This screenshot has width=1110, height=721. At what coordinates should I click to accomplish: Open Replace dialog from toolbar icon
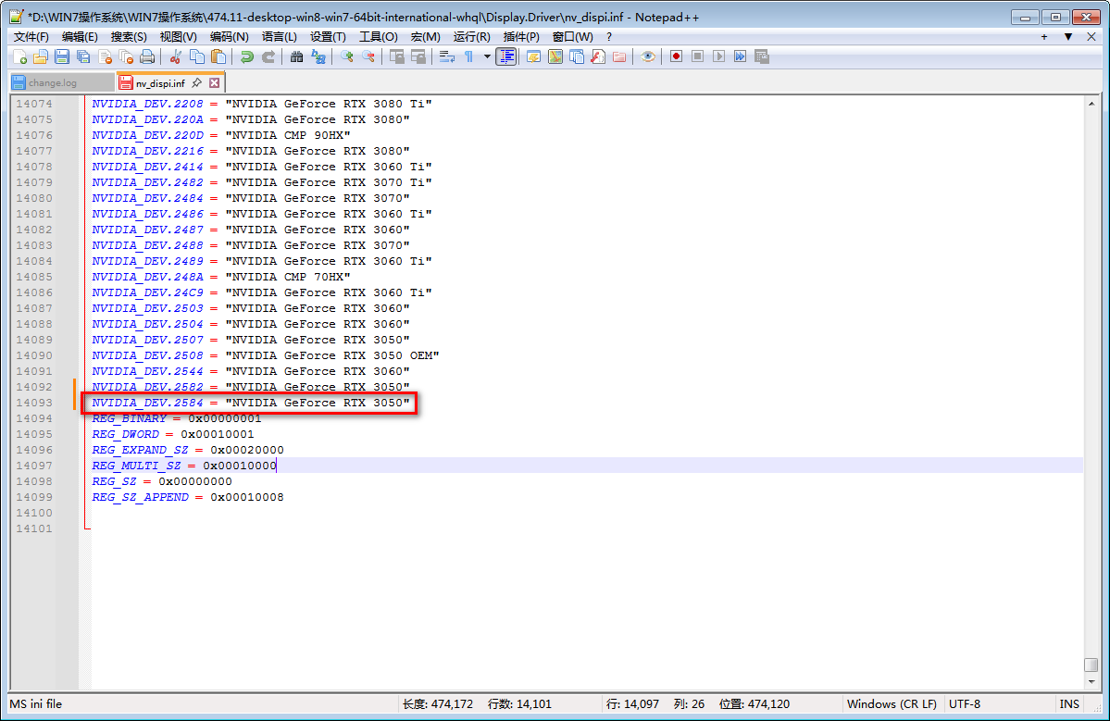click(318, 56)
